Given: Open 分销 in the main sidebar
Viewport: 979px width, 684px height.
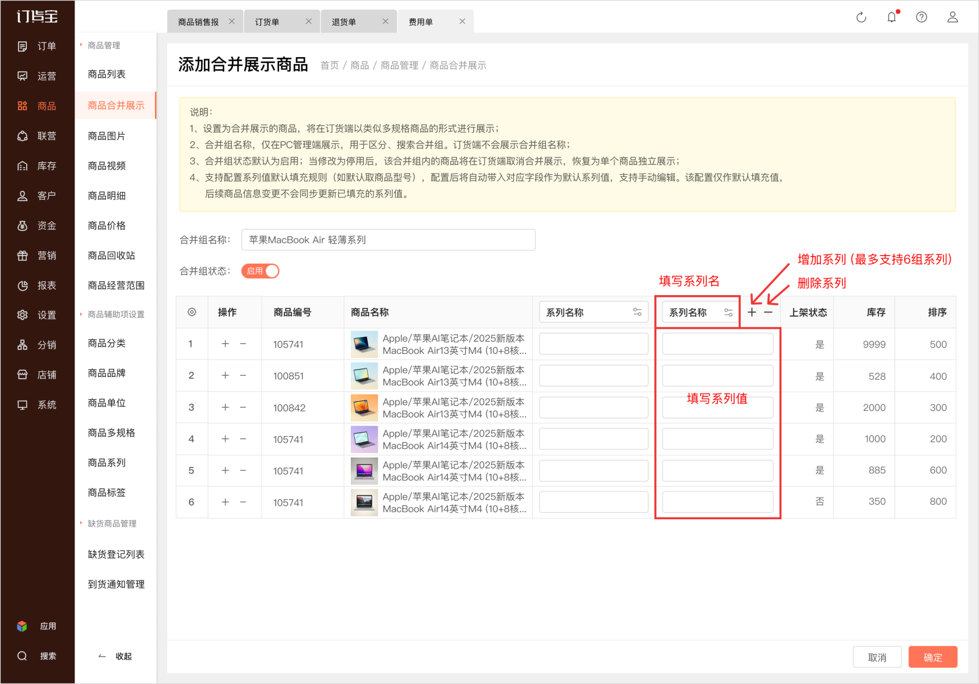Looking at the screenshot, I should (37, 345).
